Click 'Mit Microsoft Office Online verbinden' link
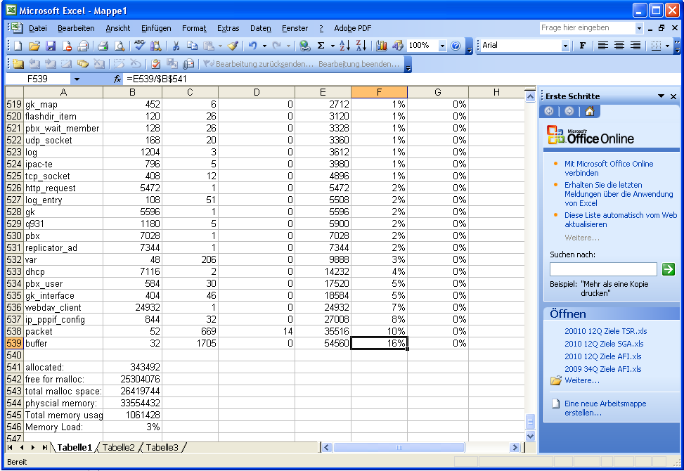The image size is (684, 471). (x=609, y=168)
